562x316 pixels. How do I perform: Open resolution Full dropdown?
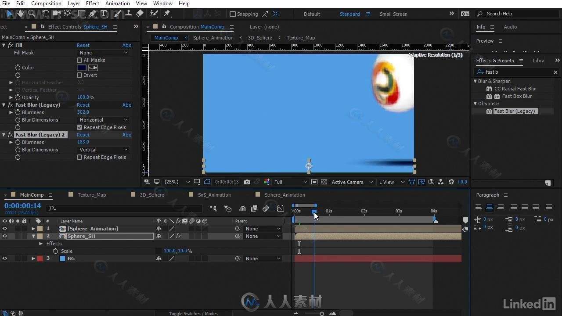coord(291,182)
